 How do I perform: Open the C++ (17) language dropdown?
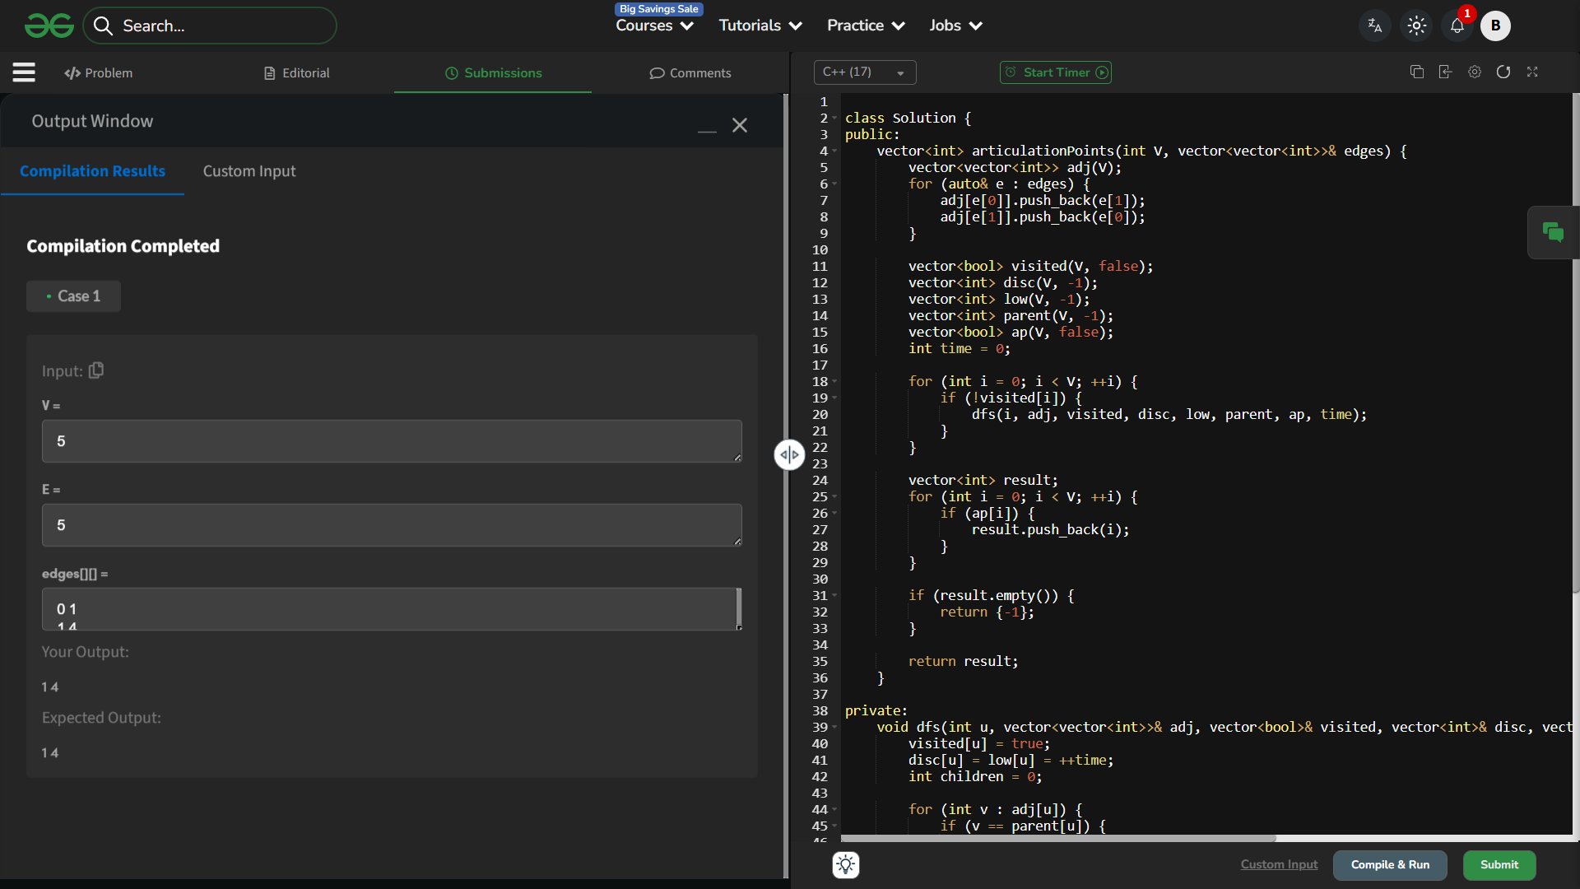click(x=864, y=72)
